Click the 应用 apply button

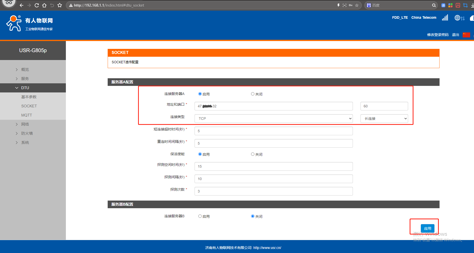427,228
